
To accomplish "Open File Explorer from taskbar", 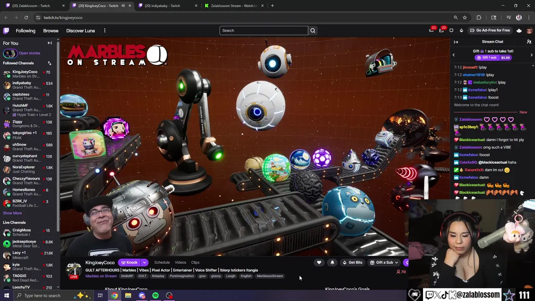I will [x=128, y=296].
